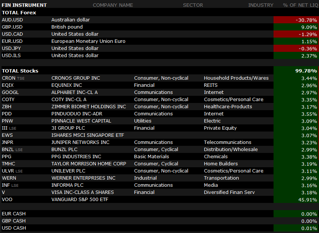Click the Distribution/Wholesale industry cell
The height and width of the screenshot is (233, 319).
(231, 149)
